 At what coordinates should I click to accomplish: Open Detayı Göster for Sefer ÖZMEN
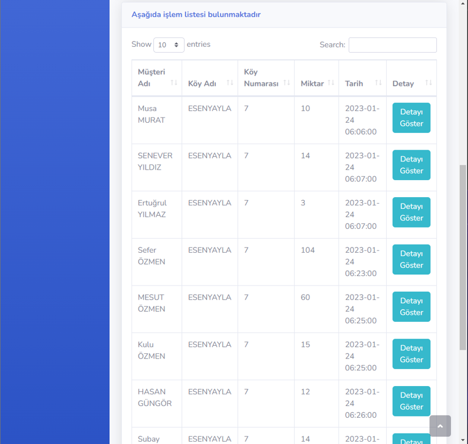coord(411,260)
